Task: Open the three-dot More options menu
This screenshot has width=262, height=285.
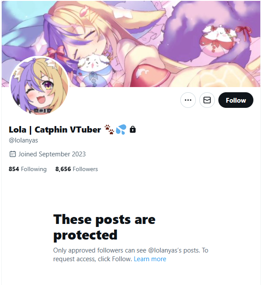Action: click(x=188, y=100)
